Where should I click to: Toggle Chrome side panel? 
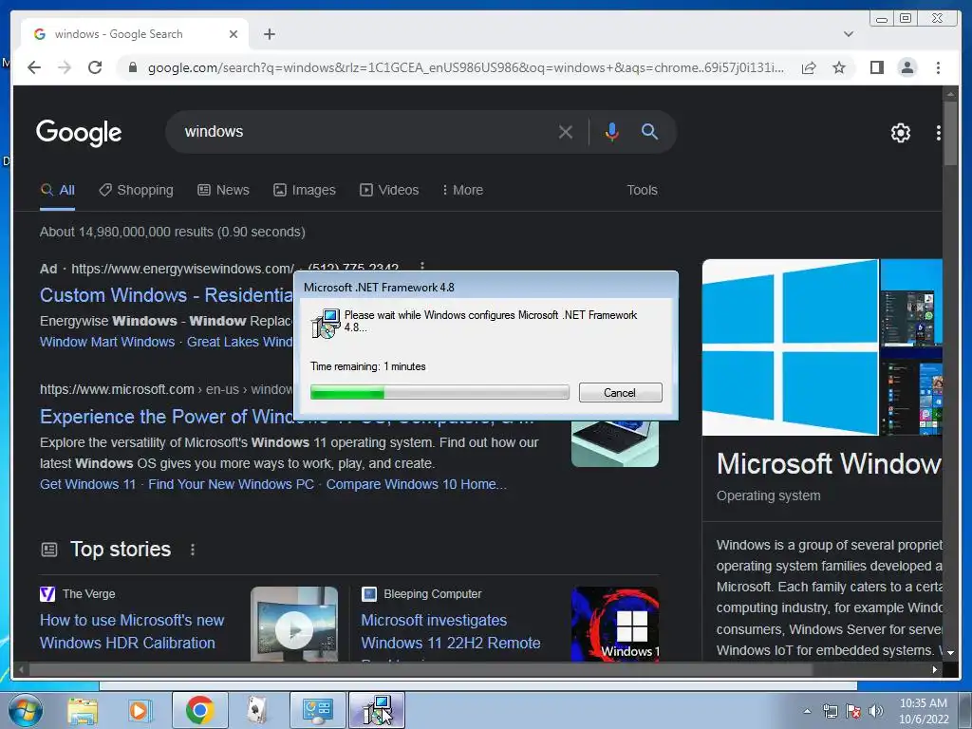876,67
